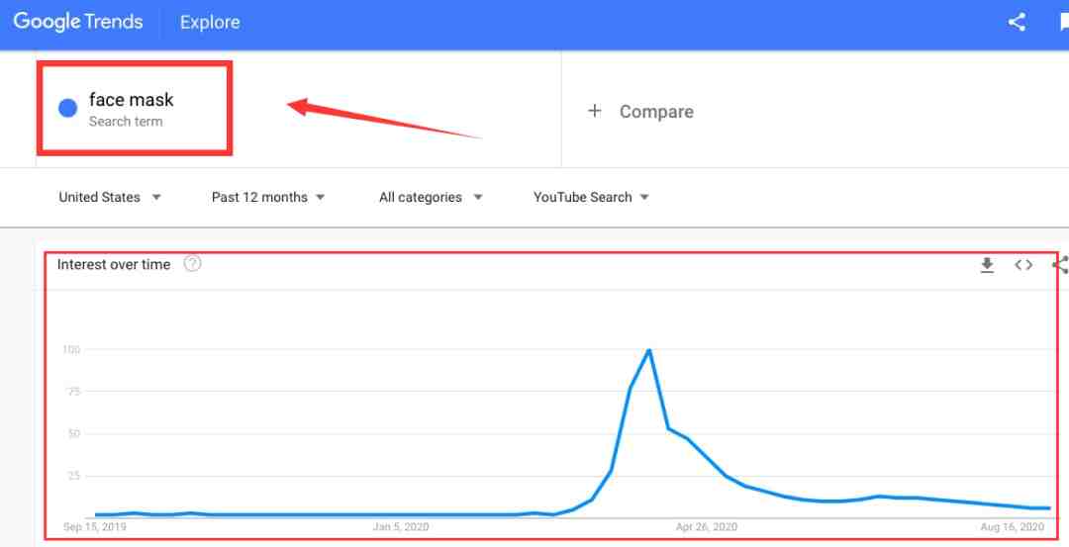The height and width of the screenshot is (547, 1069).
Task: Click the Interest over time heading
Action: tap(114, 265)
